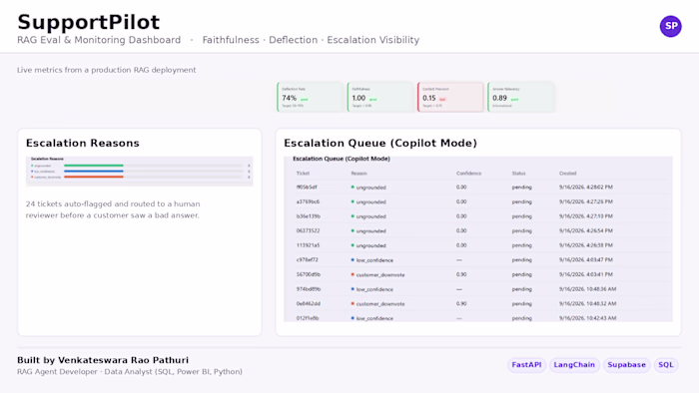The width and height of the screenshot is (699, 393).
Task: Click the low_confidence reason for ticket 974bd89b
Action: 371,289
